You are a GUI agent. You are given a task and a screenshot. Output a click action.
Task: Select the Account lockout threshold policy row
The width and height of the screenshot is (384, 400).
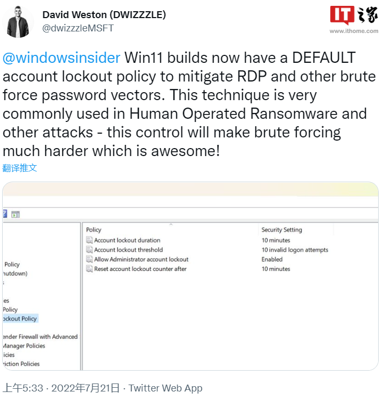click(x=128, y=250)
